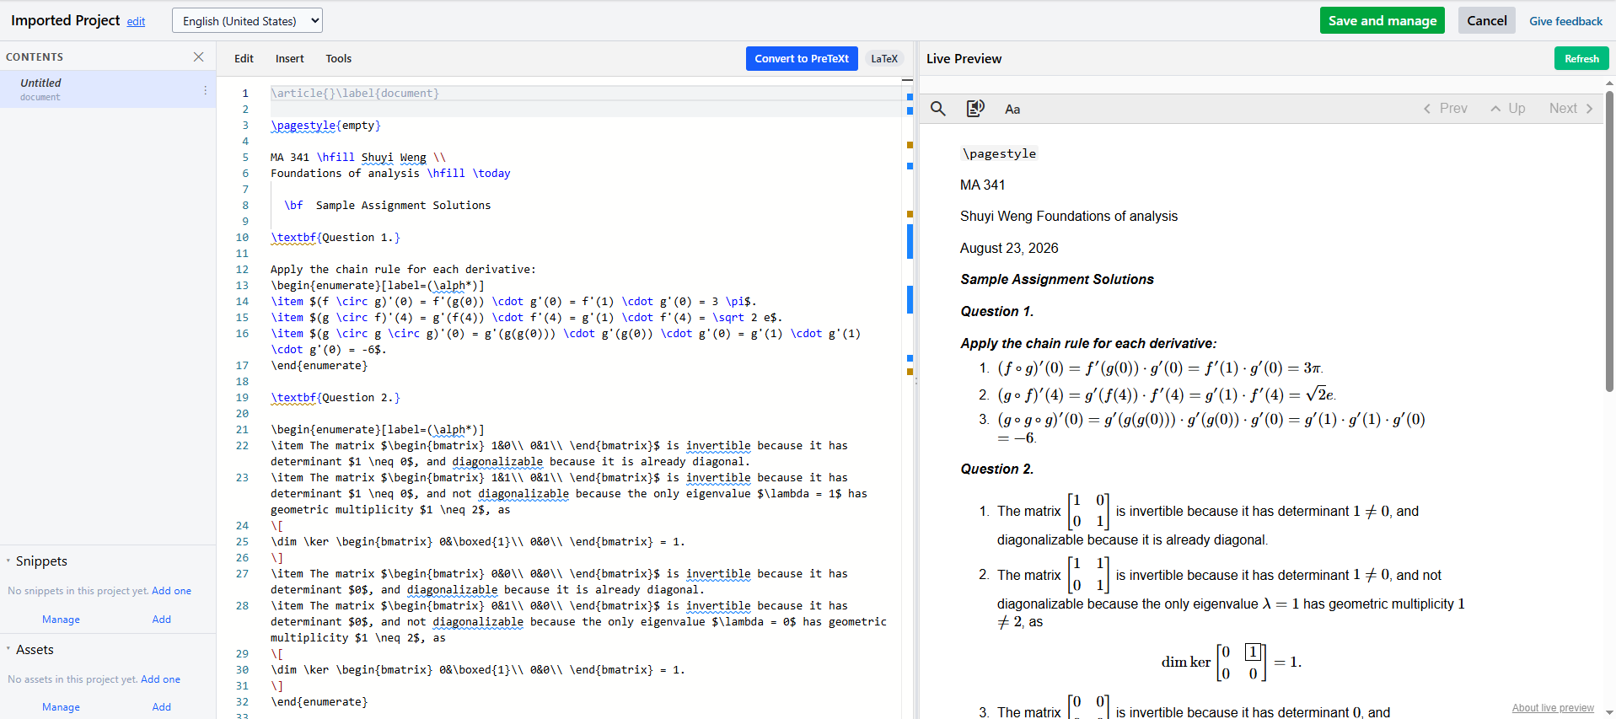Click the Live Preview vertical scrollbar thumb
This screenshot has height=719, width=1616.
1609,240
